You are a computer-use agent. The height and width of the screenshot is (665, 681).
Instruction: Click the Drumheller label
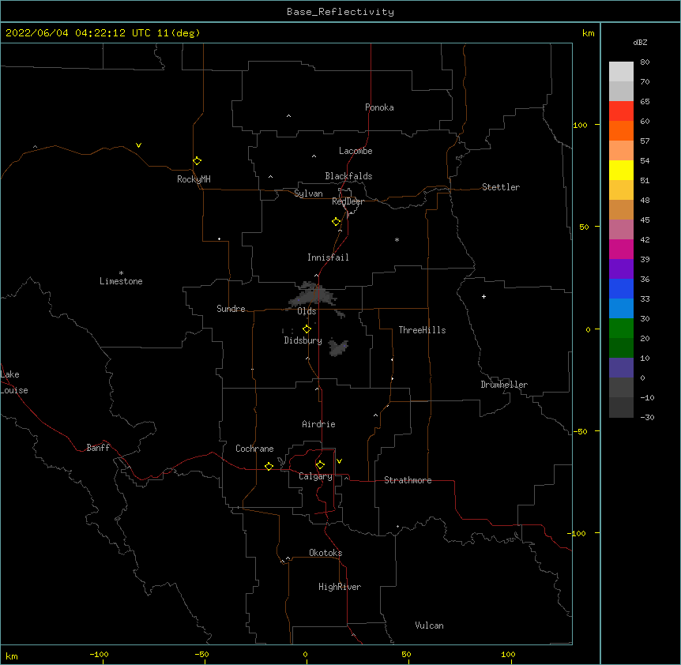coord(504,385)
